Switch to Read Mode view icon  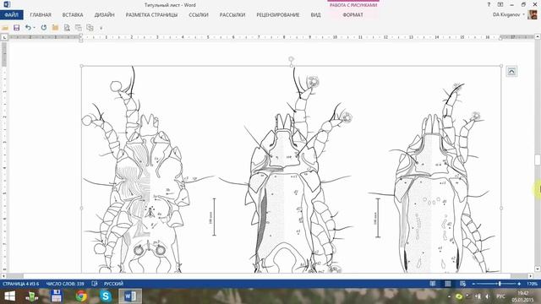click(433, 284)
